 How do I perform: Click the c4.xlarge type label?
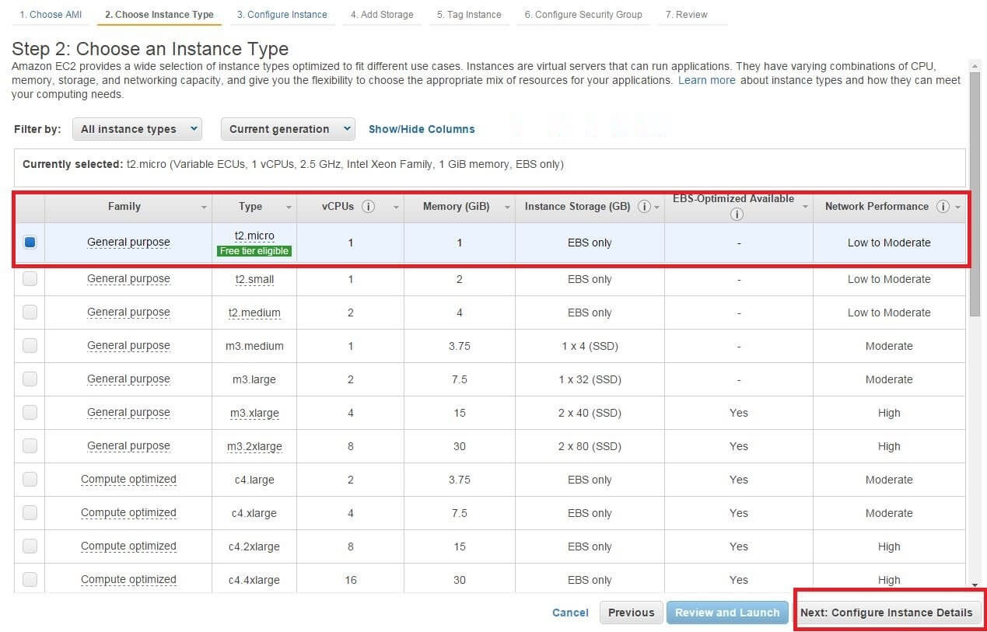coord(254,513)
